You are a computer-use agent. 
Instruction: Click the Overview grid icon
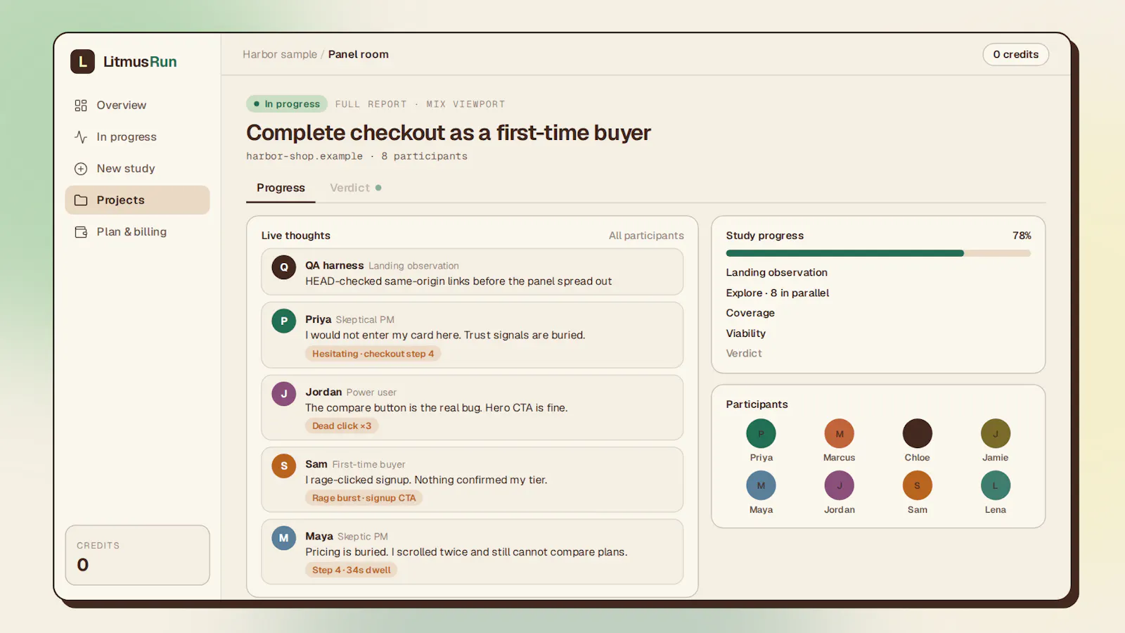[x=81, y=105]
